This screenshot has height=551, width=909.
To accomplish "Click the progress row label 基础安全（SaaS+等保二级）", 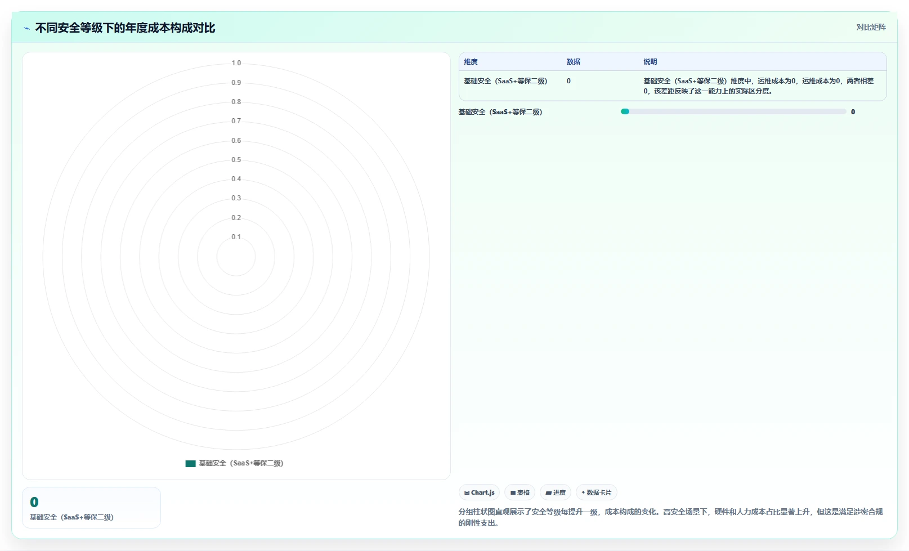I will (500, 112).
